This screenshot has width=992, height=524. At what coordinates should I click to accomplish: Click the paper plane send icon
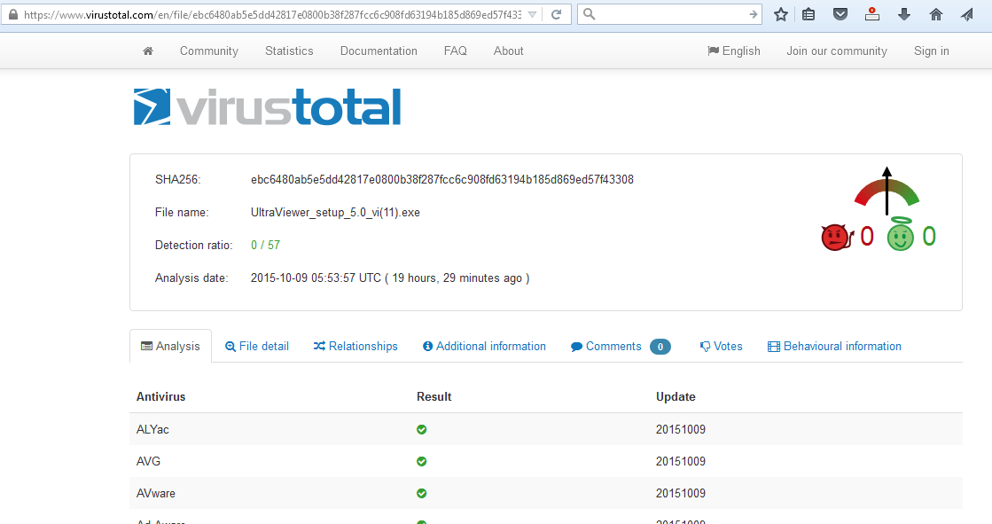[x=966, y=14]
